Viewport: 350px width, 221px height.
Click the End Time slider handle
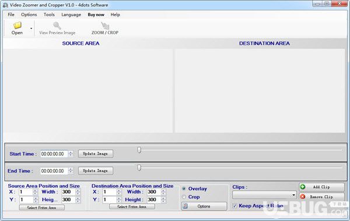[x=139, y=167]
